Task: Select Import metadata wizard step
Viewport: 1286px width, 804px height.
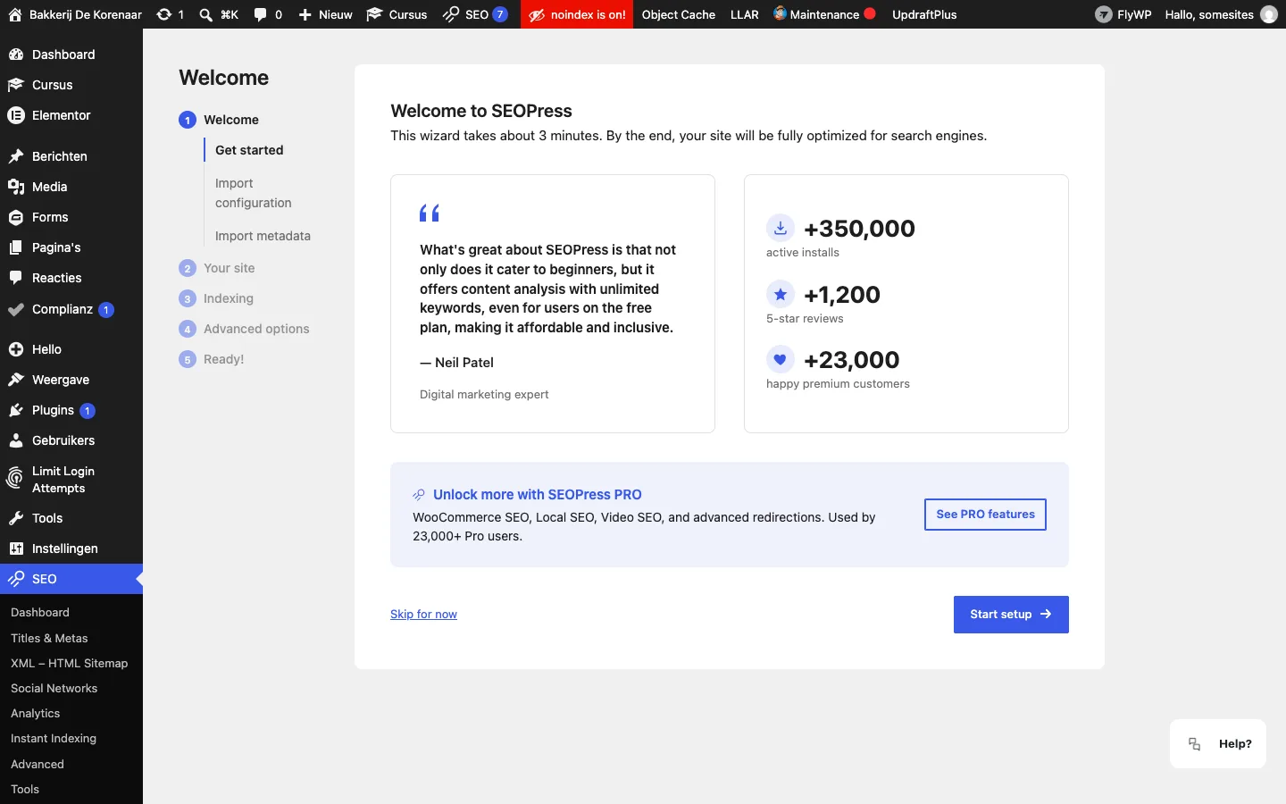Action: point(263,236)
